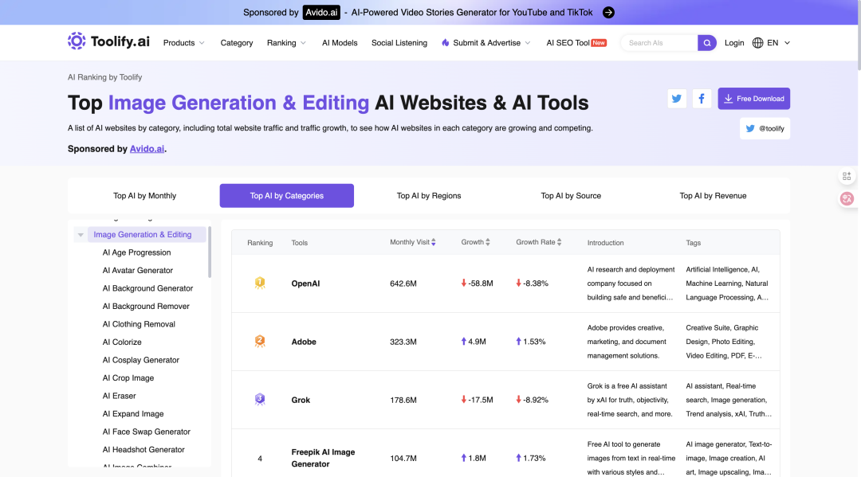The width and height of the screenshot is (861, 477).
Task: Share page via Facebook icon
Action: [x=702, y=99]
